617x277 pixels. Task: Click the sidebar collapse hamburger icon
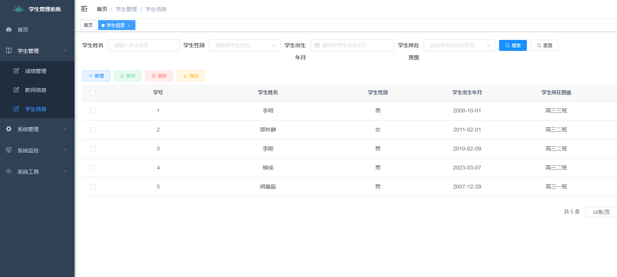(84, 9)
